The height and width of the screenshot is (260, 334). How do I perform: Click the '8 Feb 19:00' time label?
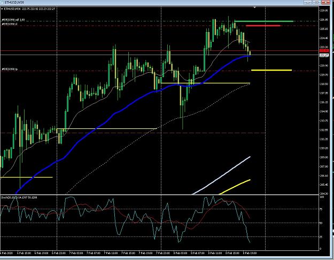[250, 253]
